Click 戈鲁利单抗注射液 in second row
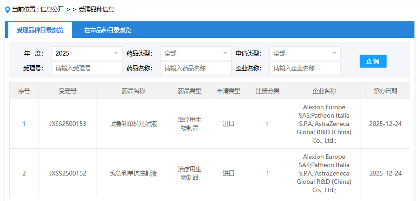This screenshot has width=420, height=201. pos(133,173)
